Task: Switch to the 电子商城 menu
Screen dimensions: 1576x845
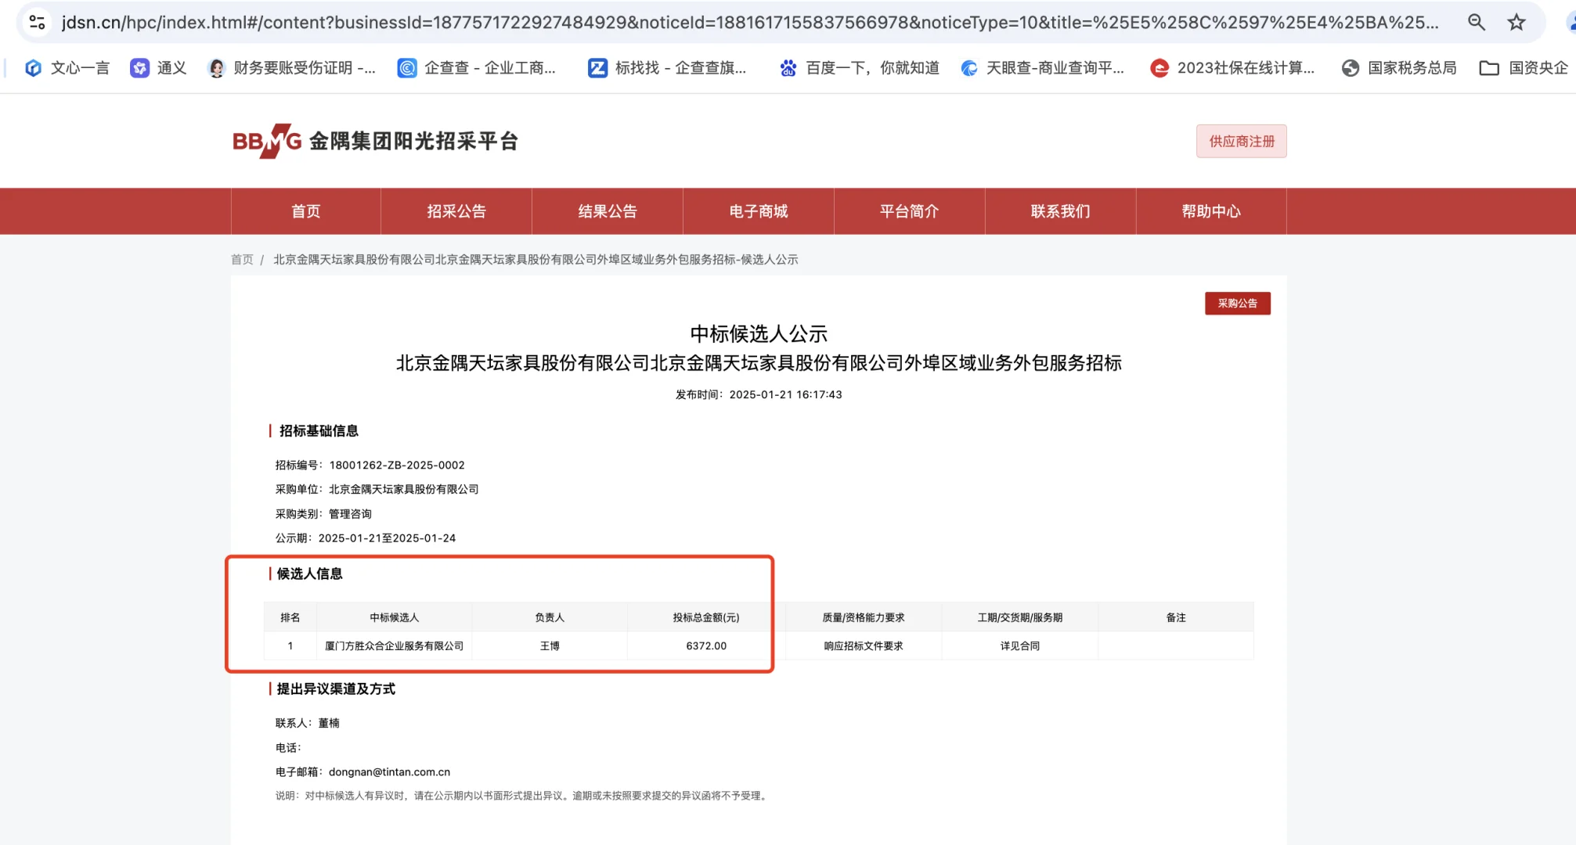Action: click(x=759, y=210)
